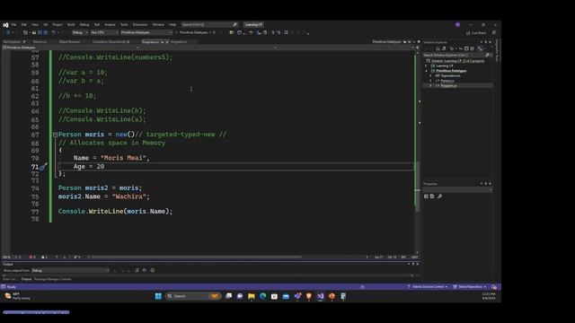Click the Properties panel categorized icon
The height and width of the screenshot is (323, 575).
point(426,196)
